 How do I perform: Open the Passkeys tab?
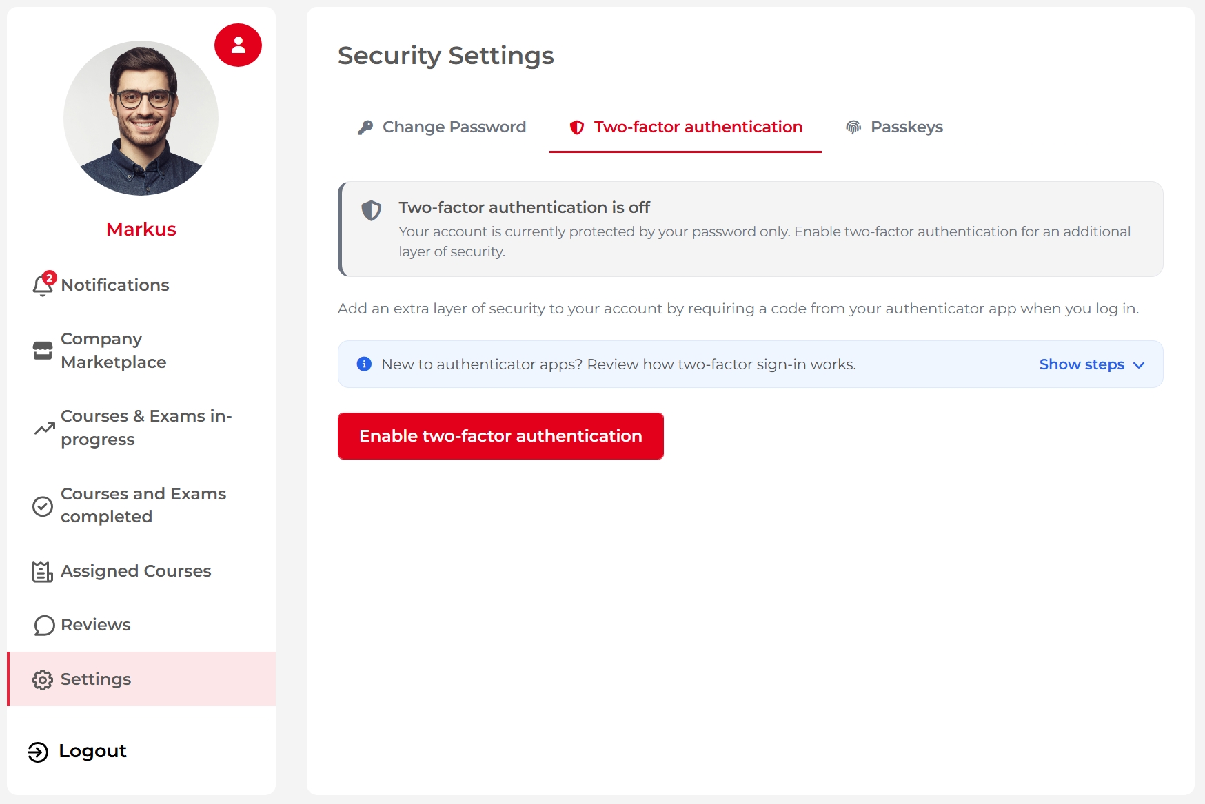point(894,127)
